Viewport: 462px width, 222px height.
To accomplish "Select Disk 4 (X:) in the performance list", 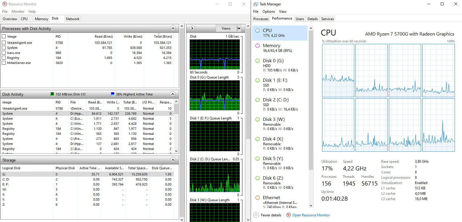I will click(x=280, y=143).
